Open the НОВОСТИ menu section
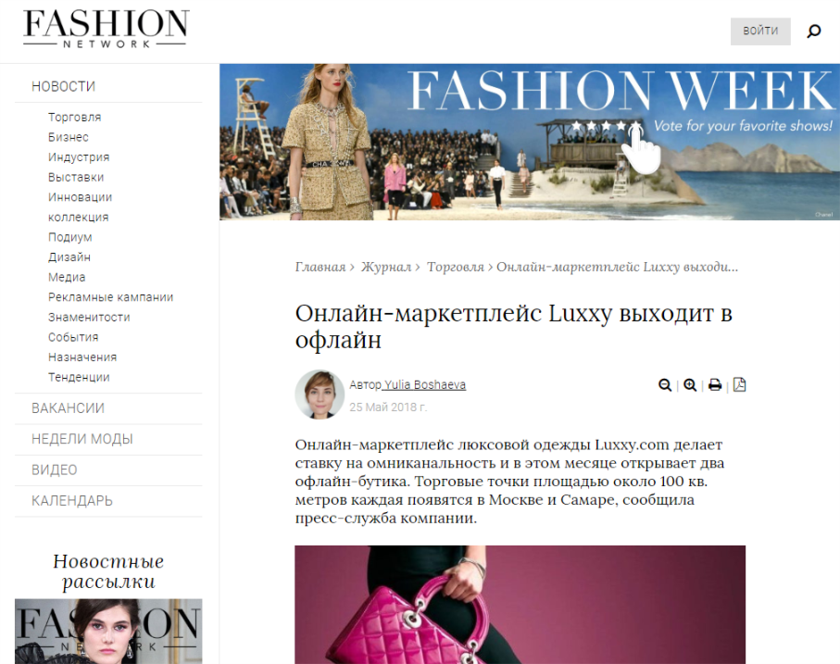Screen dimensions: 840x664 [63, 86]
